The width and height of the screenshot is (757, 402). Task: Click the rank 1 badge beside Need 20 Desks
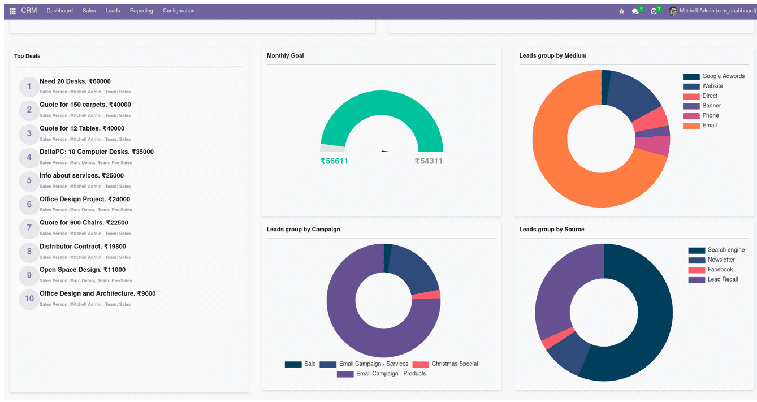[29, 87]
